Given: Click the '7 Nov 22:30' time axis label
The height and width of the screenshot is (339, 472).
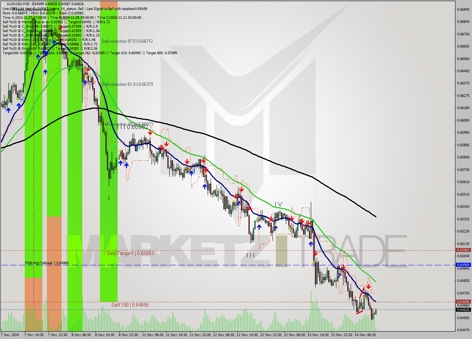Looking at the screenshot, I should pyautogui.click(x=58, y=335).
